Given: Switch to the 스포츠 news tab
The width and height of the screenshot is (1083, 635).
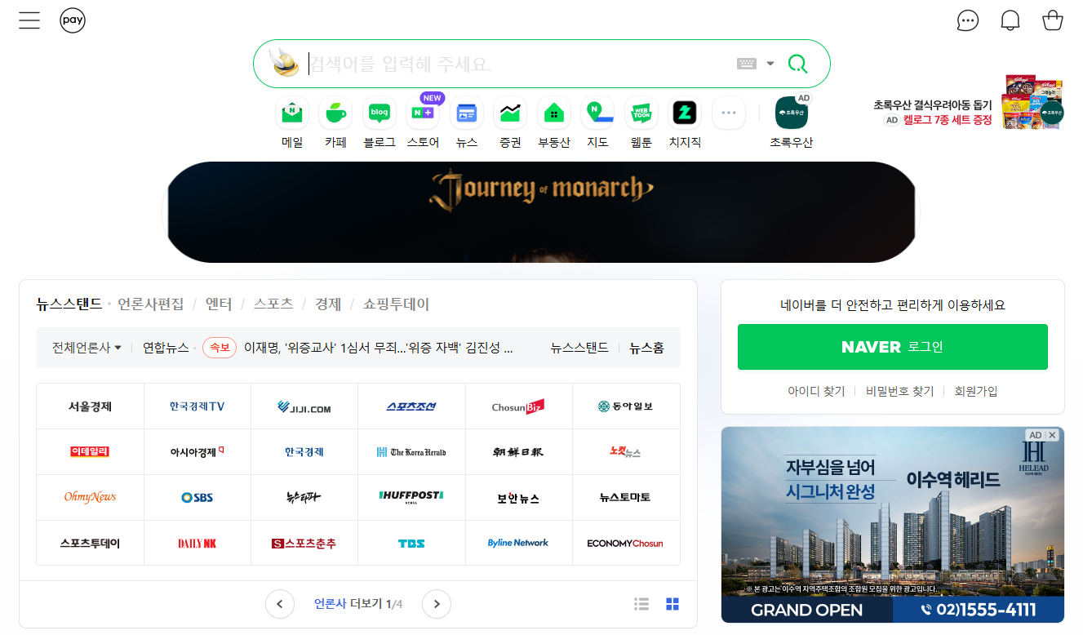Looking at the screenshot, I should tap(274, 303).
